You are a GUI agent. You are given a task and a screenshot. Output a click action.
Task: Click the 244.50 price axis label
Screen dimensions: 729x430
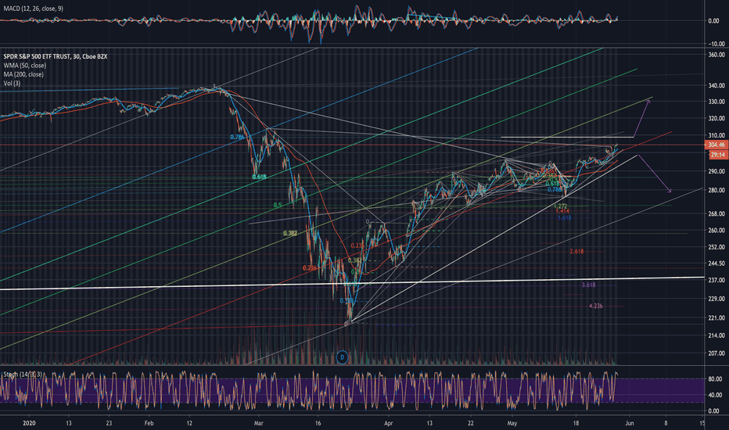(x=716, y=263)
